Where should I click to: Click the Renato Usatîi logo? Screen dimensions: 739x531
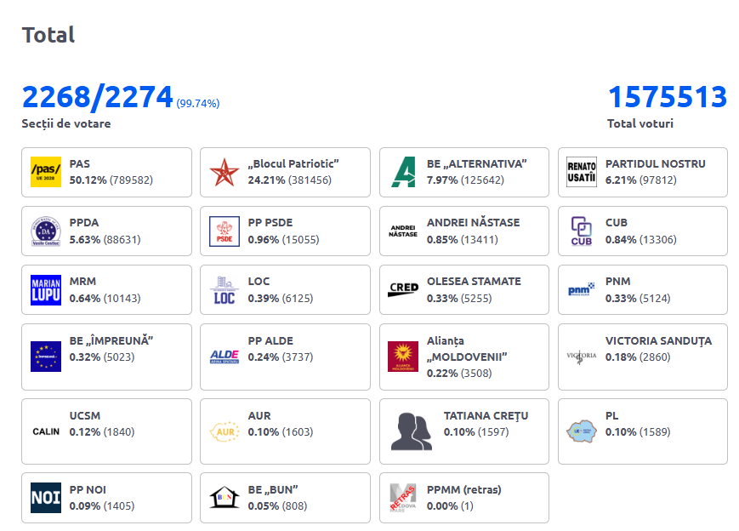582,172
